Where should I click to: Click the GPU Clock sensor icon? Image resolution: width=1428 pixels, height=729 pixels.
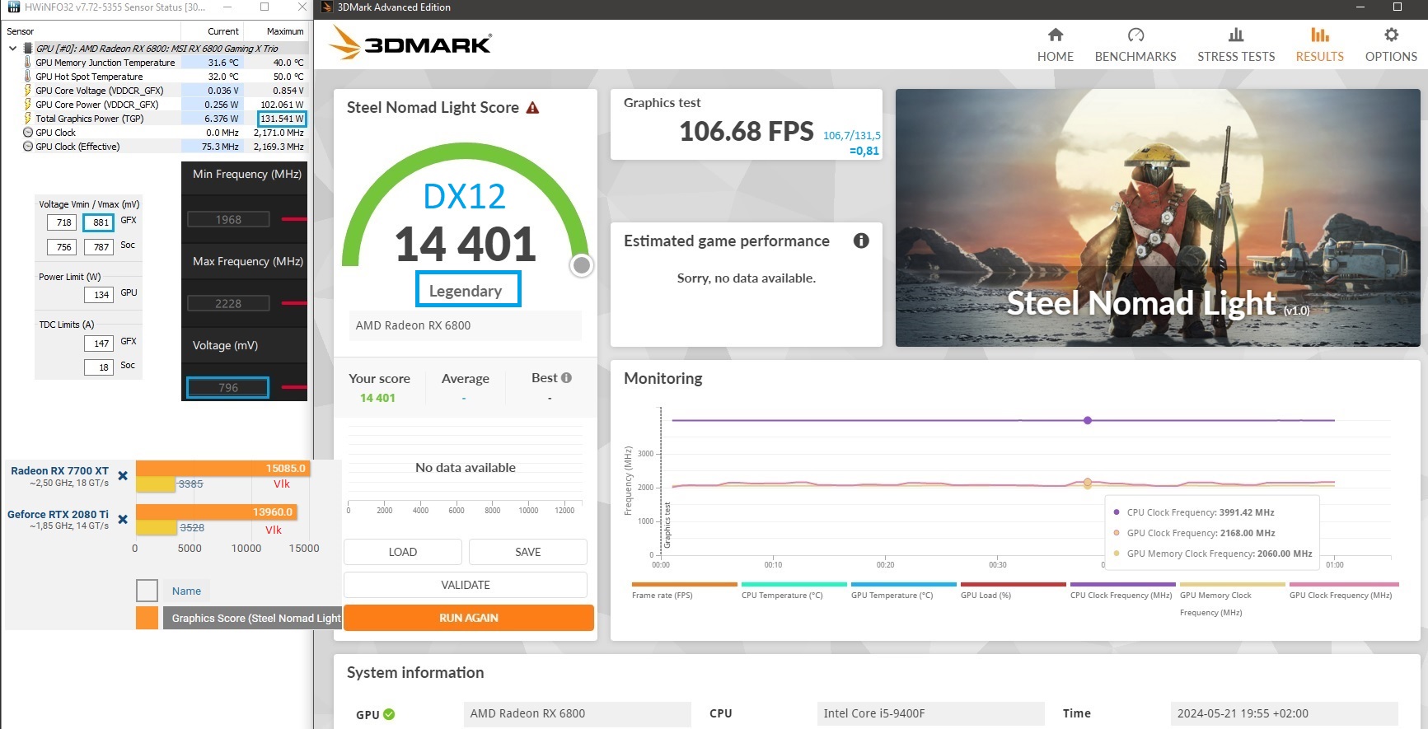point(28,133)
